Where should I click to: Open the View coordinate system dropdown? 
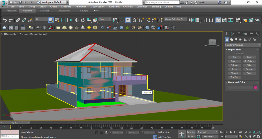click(105, 19)
